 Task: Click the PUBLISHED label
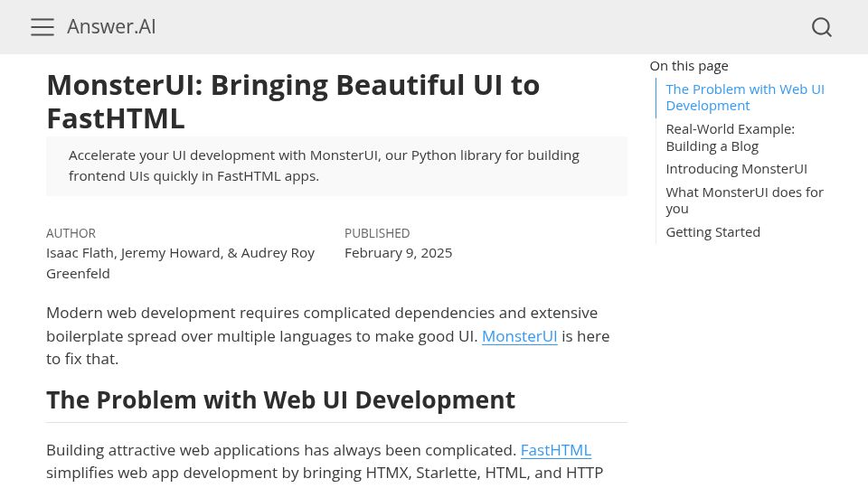click(x=377, y=233)
